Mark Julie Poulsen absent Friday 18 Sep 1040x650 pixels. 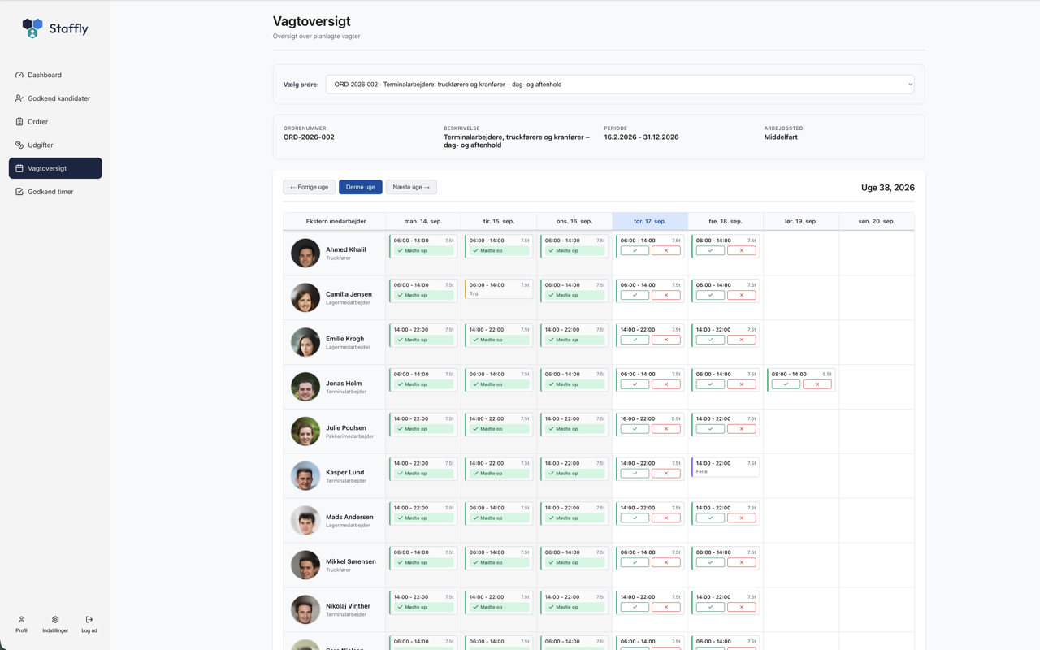[x=742, y=429]
